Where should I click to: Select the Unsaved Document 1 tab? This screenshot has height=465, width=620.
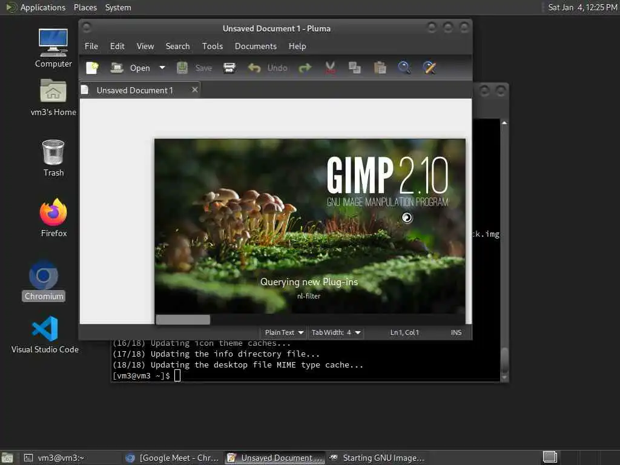pos(134,91)
